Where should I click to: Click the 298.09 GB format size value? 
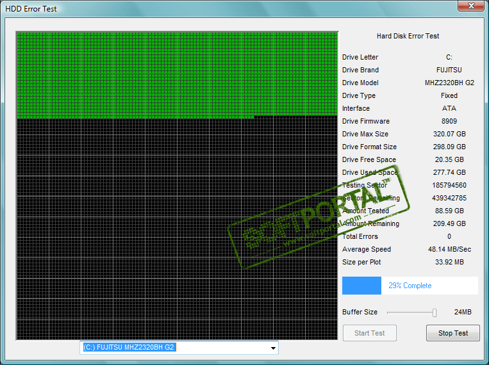point(449,147)
